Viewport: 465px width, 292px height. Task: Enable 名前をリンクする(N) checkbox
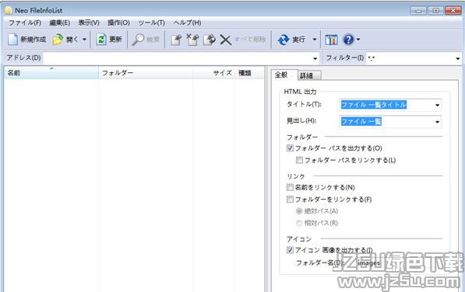(x=290, y=187)
